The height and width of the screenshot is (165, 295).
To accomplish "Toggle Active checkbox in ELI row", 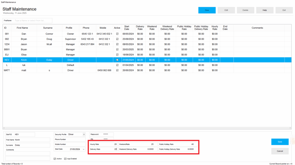I will click(117, 55).
